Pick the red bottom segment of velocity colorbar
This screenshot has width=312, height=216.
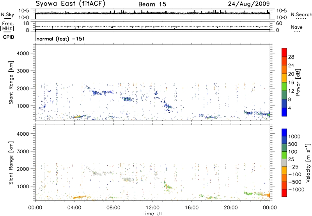click(284, 193)
